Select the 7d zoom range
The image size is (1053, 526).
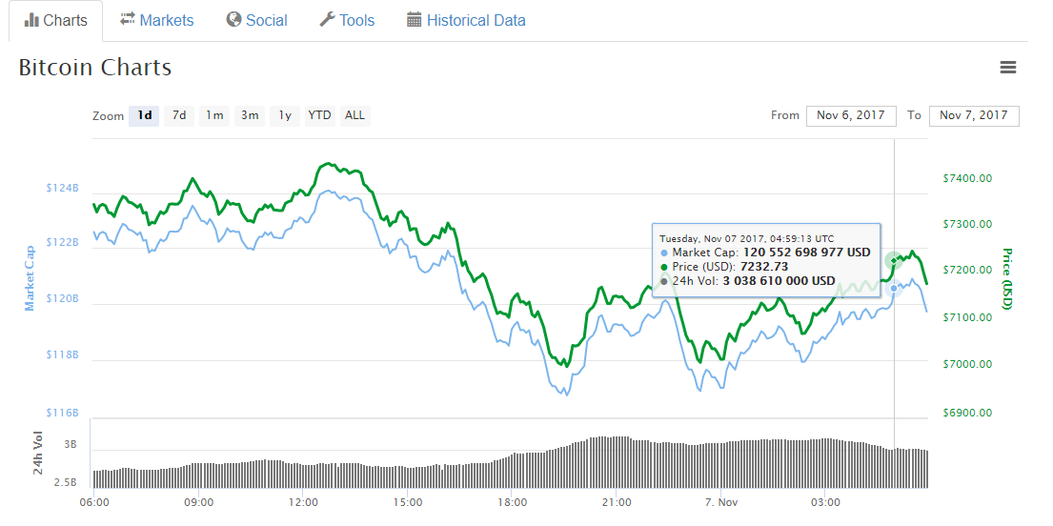(x=179, y=115)
